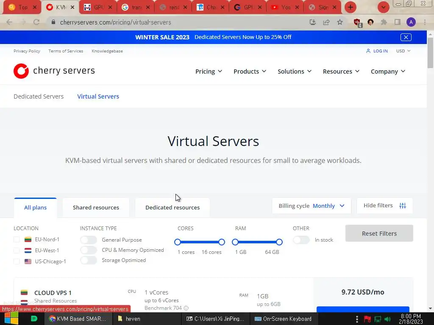Check the EU-Nord-1 location checkbox

click(x=17, y=240)
